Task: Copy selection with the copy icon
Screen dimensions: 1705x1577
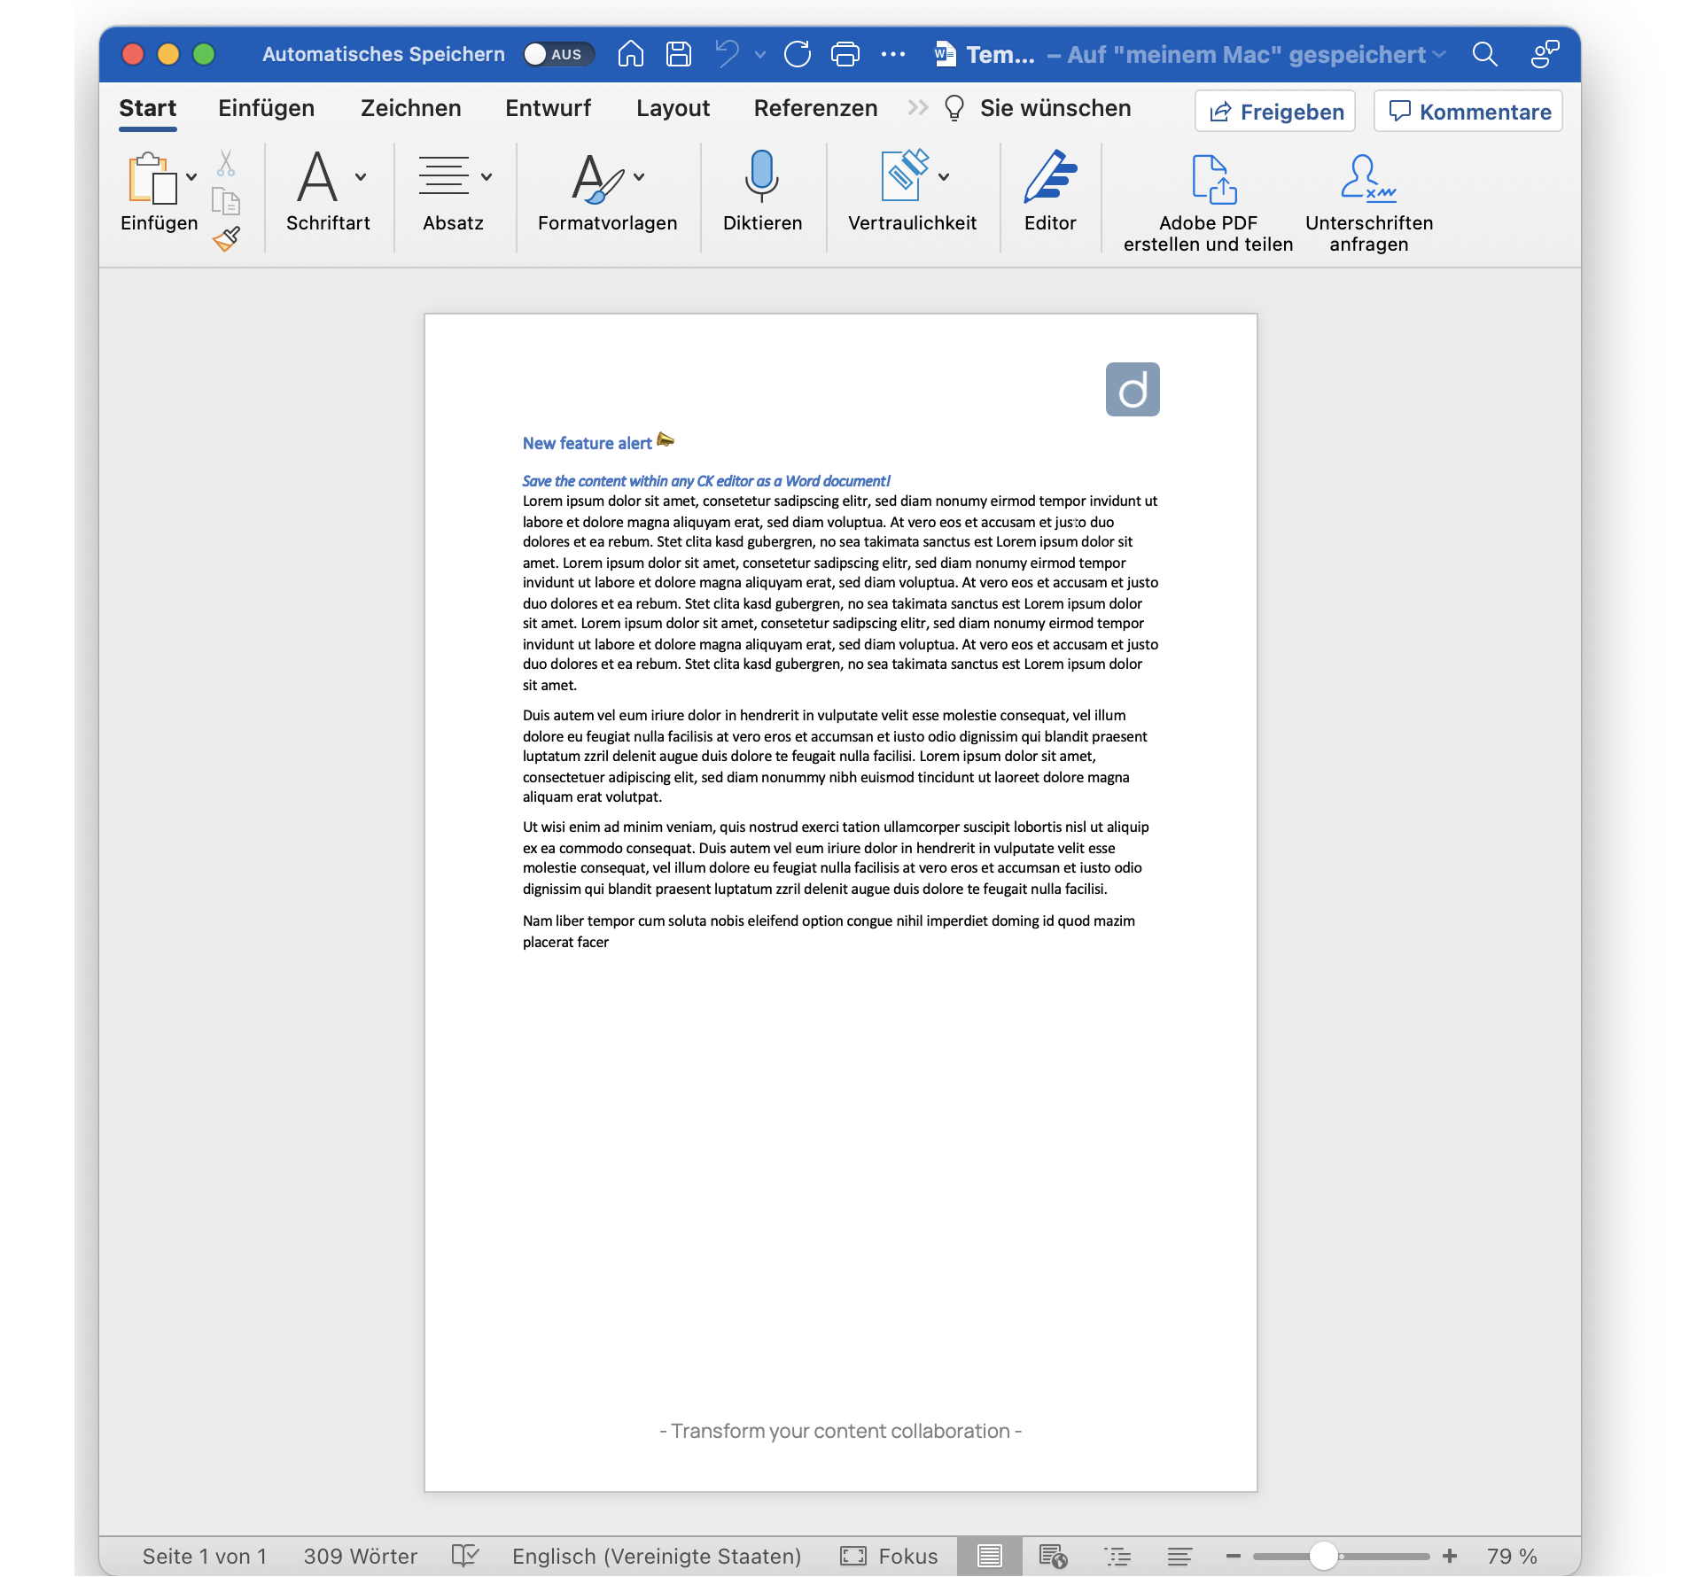Action: 226,202
